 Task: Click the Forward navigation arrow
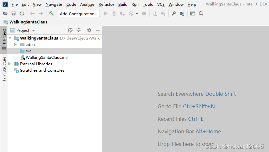point(41,13)
